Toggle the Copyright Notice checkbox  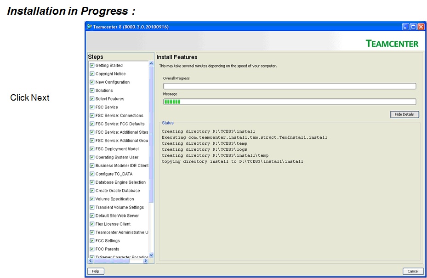click(x=92, y=74)
